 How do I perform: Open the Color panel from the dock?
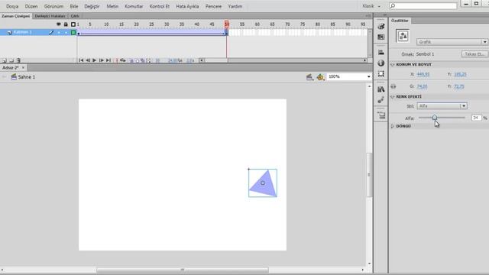(381, 27)
